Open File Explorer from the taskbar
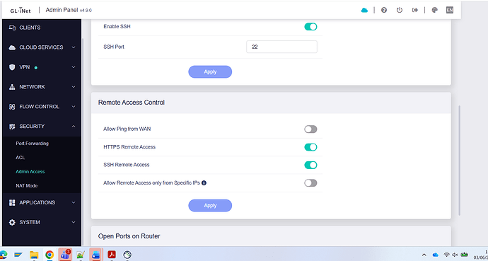This screenshot has height=261, width=488. pos(34,255)
